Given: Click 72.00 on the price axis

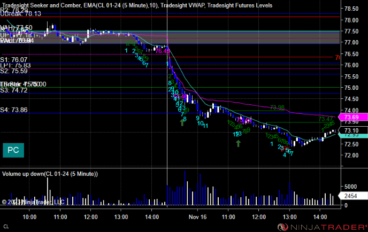Looking at the screenshot, I should tap(351, 156).
